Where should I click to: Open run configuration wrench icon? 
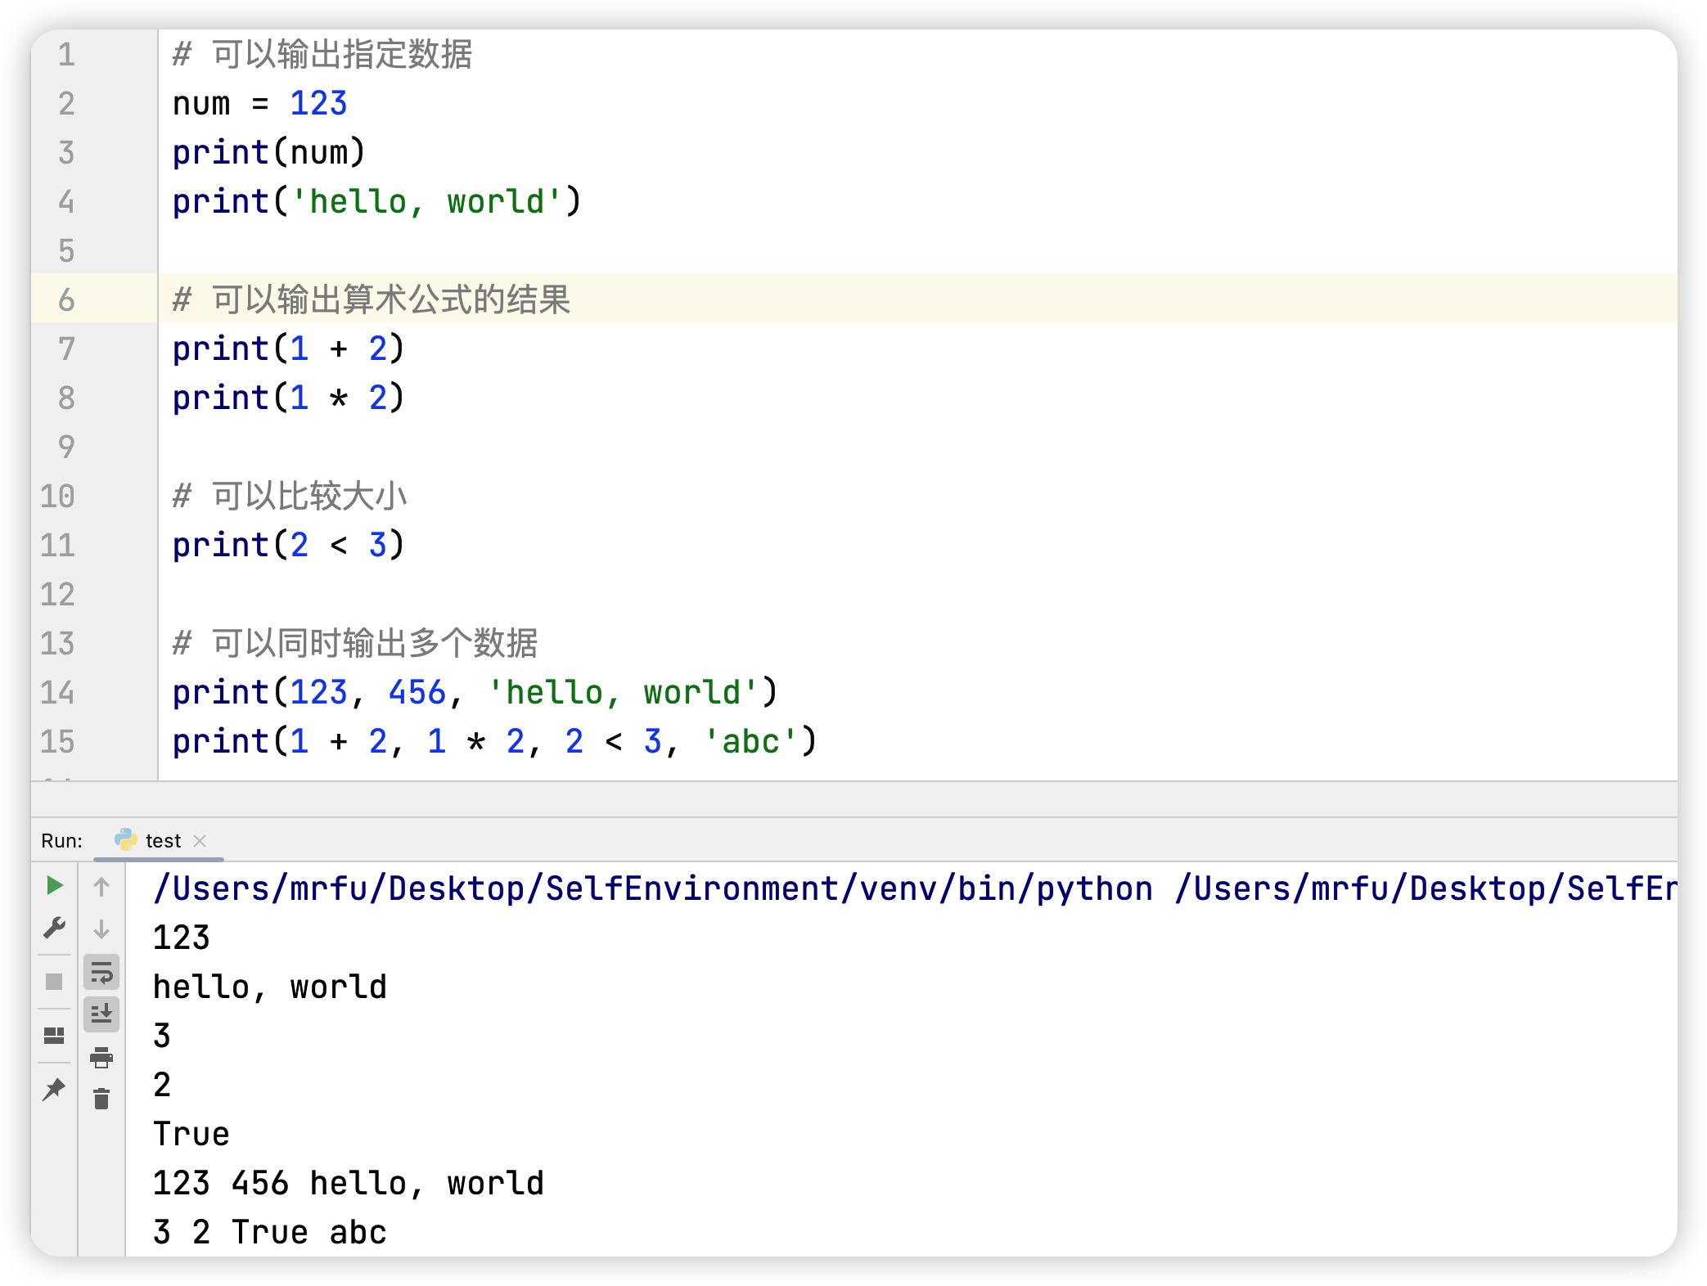pyautogui.click(x=54, y=928)
